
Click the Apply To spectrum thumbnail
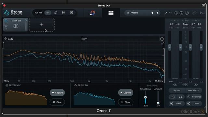tap(94, 98)
